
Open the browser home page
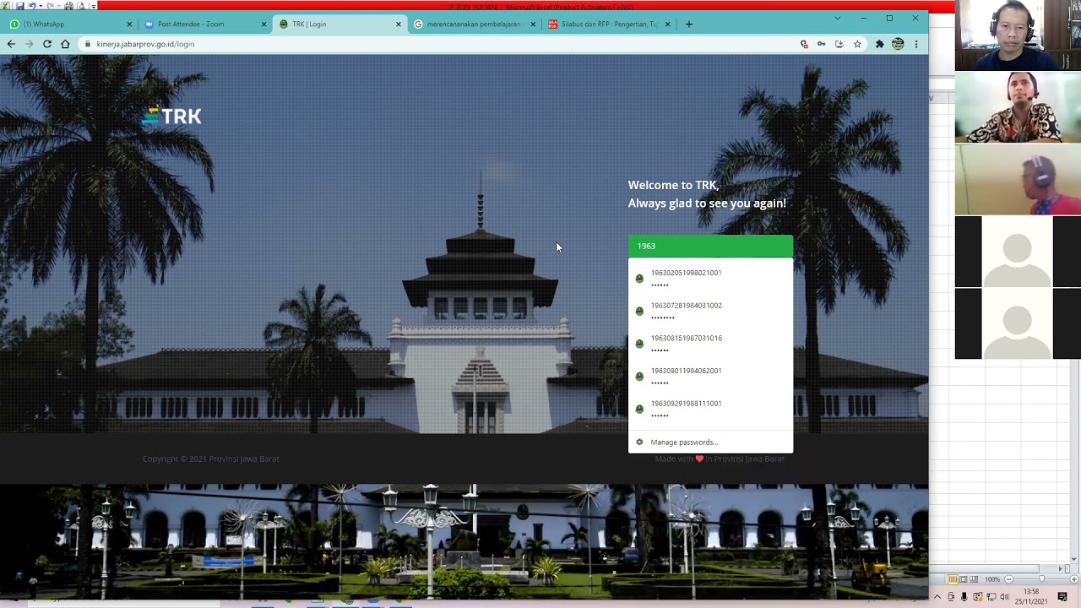coord(65,44)
